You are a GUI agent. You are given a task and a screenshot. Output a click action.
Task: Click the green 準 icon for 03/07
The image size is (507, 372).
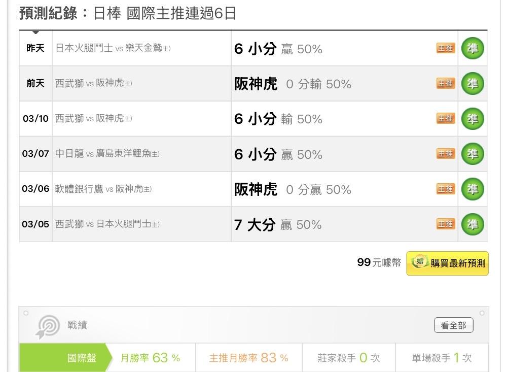coord(473,154)
